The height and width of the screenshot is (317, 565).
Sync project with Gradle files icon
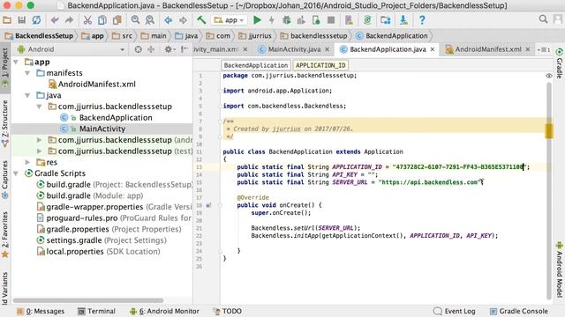pyautogui.click(x=367, y=20)
